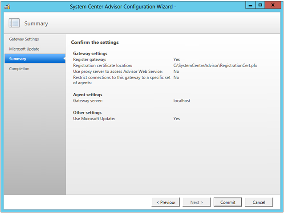Image resolution: width=284 pixels, height=213 pixels.
Task: Click the disabled Next button
Action: pos(197,202)
